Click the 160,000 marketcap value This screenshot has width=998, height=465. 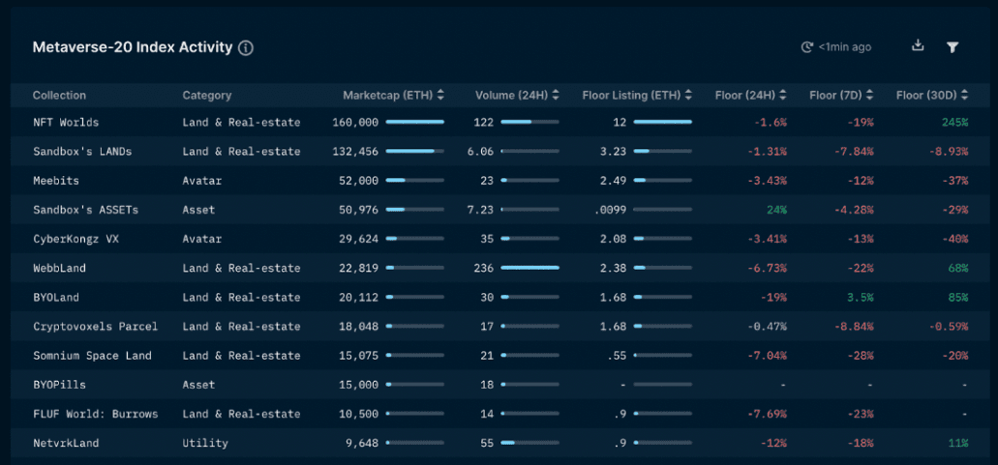(355, 122)
